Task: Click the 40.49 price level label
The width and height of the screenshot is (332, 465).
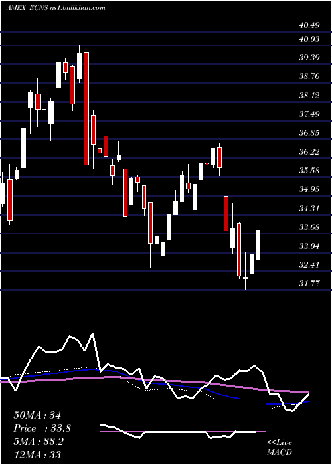Action: point(309,25)
